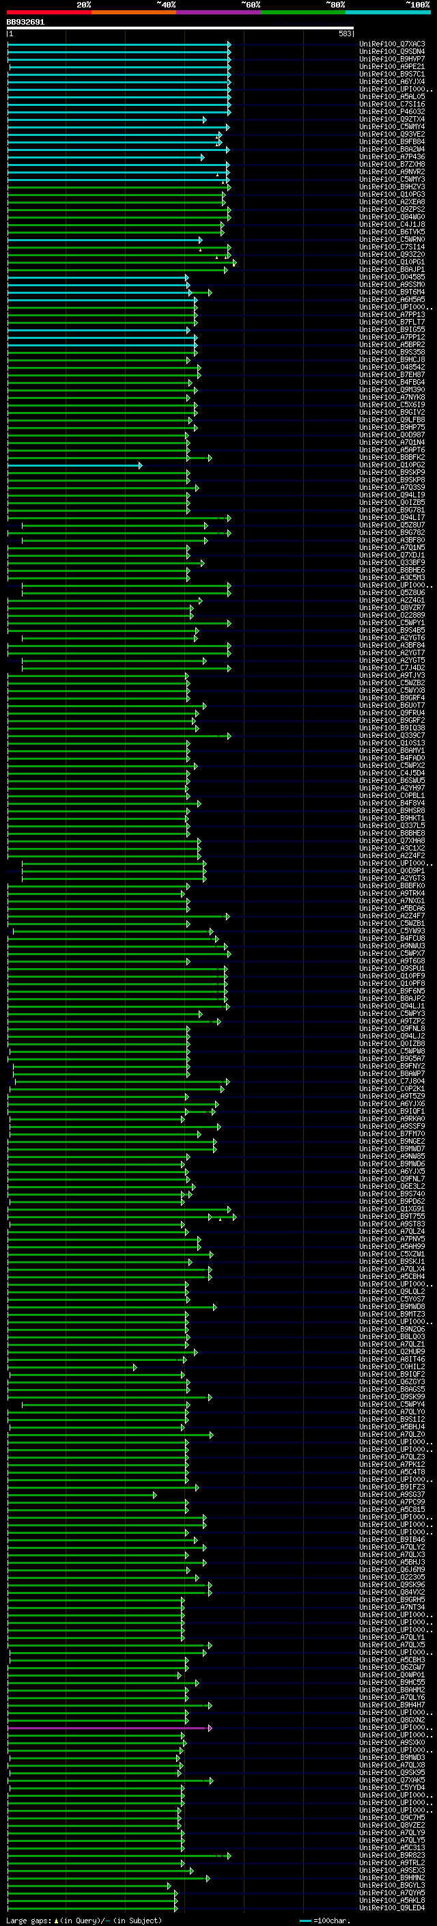Viewport: 437px width, 1926px height.
Task: Select hit label UniRef100_A5CBH3
Action: (392, 1660)
